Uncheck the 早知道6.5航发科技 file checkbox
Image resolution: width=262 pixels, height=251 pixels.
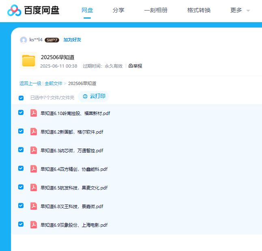(x=21, y=187)
